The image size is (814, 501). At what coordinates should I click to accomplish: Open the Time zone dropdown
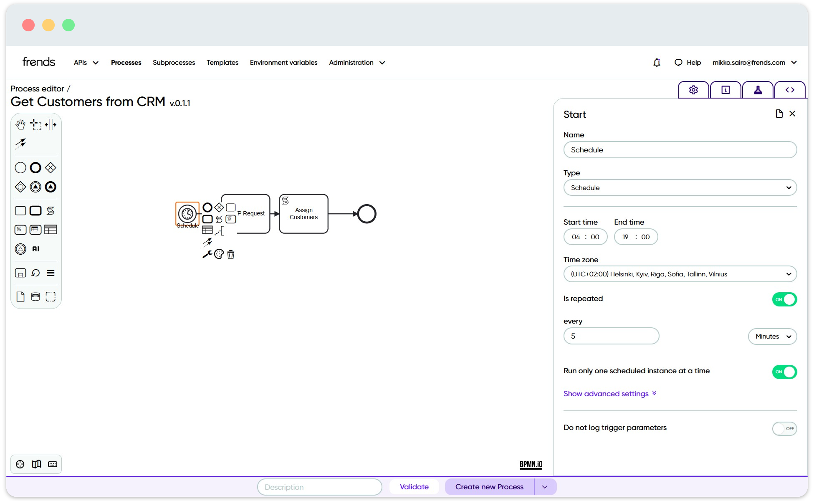tap(680, 274)
